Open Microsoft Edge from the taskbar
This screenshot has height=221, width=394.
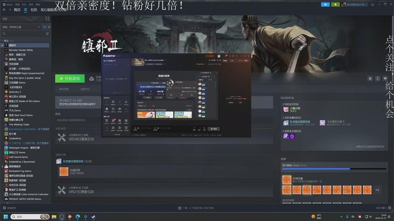pos(78,217)
